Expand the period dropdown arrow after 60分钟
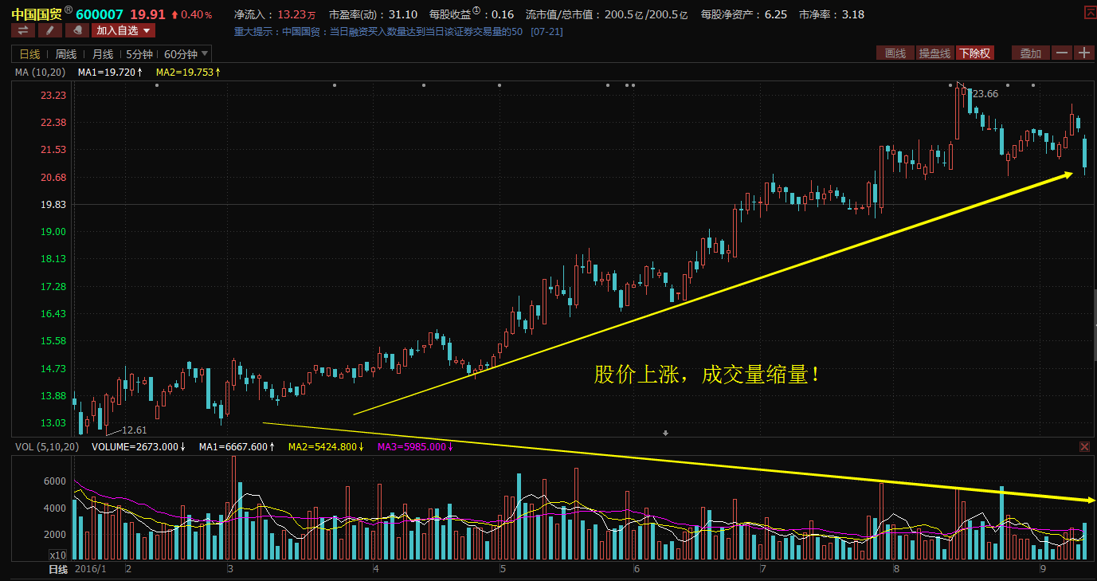Image resolution: width=1097 pixels, height=581 pixels. 205,53
